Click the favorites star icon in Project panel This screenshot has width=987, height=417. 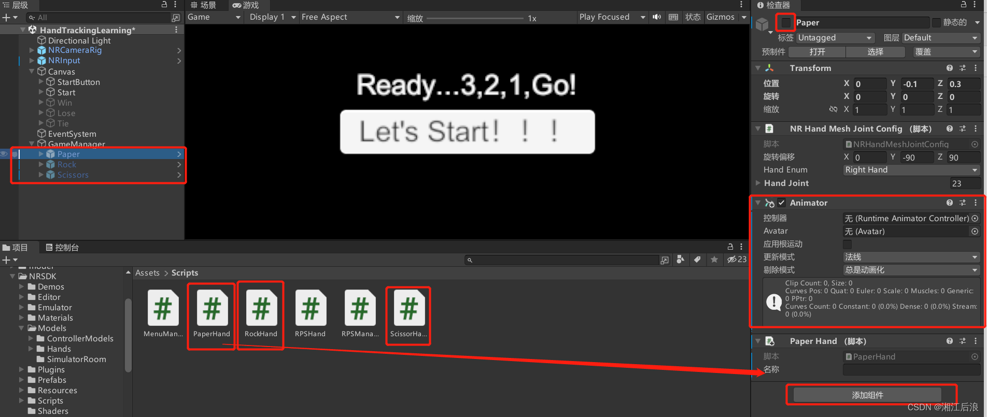click(x=714, y=260)
